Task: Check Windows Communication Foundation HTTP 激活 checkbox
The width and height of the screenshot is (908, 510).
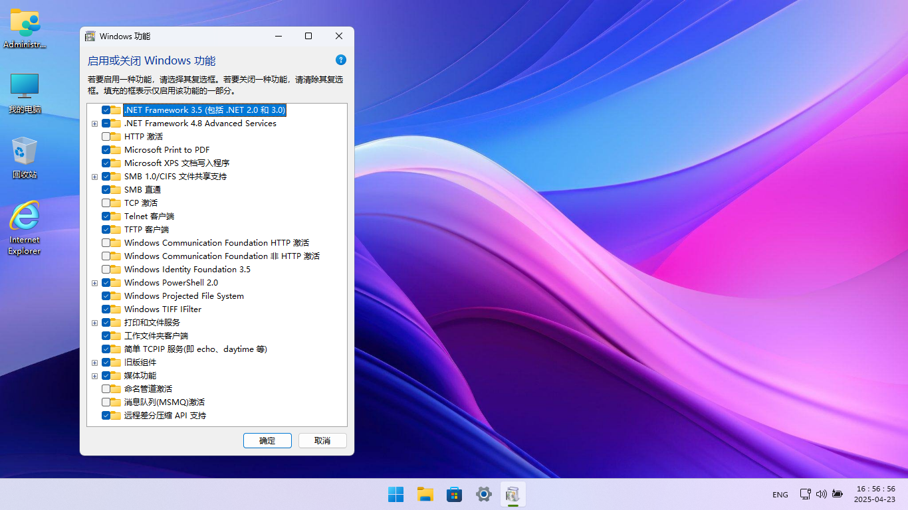Action: coord(106,242)
